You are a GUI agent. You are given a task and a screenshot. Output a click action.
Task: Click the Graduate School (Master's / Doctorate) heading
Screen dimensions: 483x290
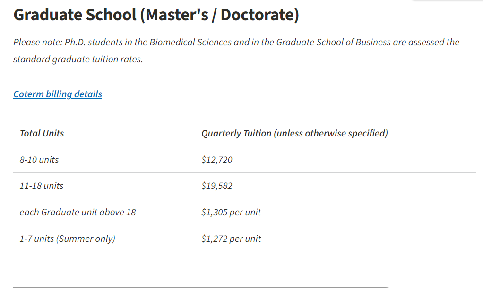[x=156, y=15]
